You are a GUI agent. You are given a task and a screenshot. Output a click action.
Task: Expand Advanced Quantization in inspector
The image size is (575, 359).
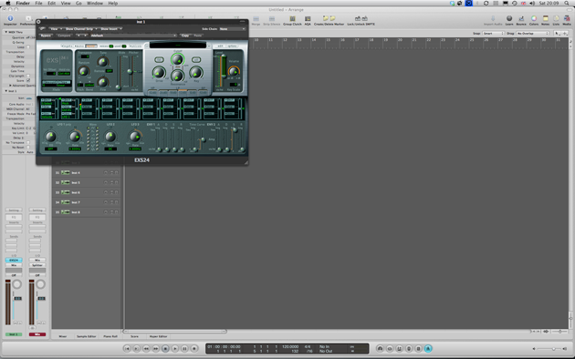pyautogui.click(x=10, y=86)
